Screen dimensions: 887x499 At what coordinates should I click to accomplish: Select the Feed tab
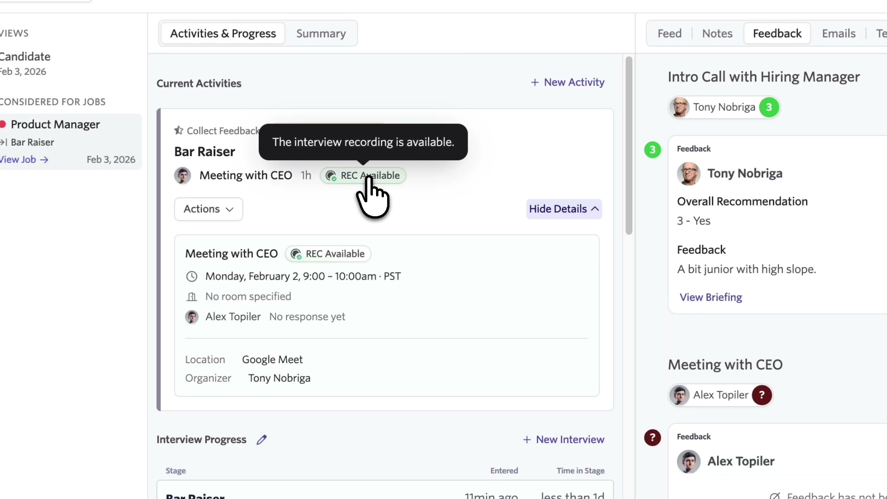tap(669, 34)
